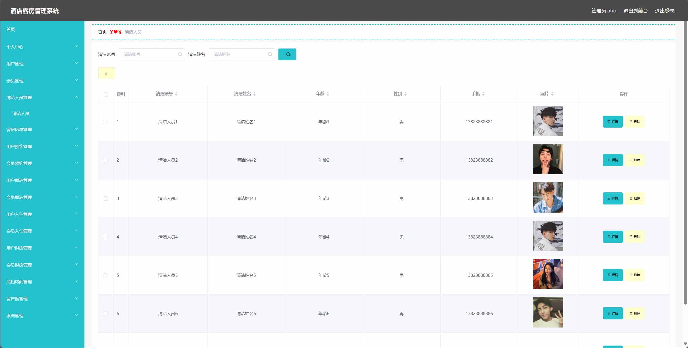The height and width of the screenshot is (348, 688).
Task: Click the scrollbar down arrow
Action: pos(685,344)
